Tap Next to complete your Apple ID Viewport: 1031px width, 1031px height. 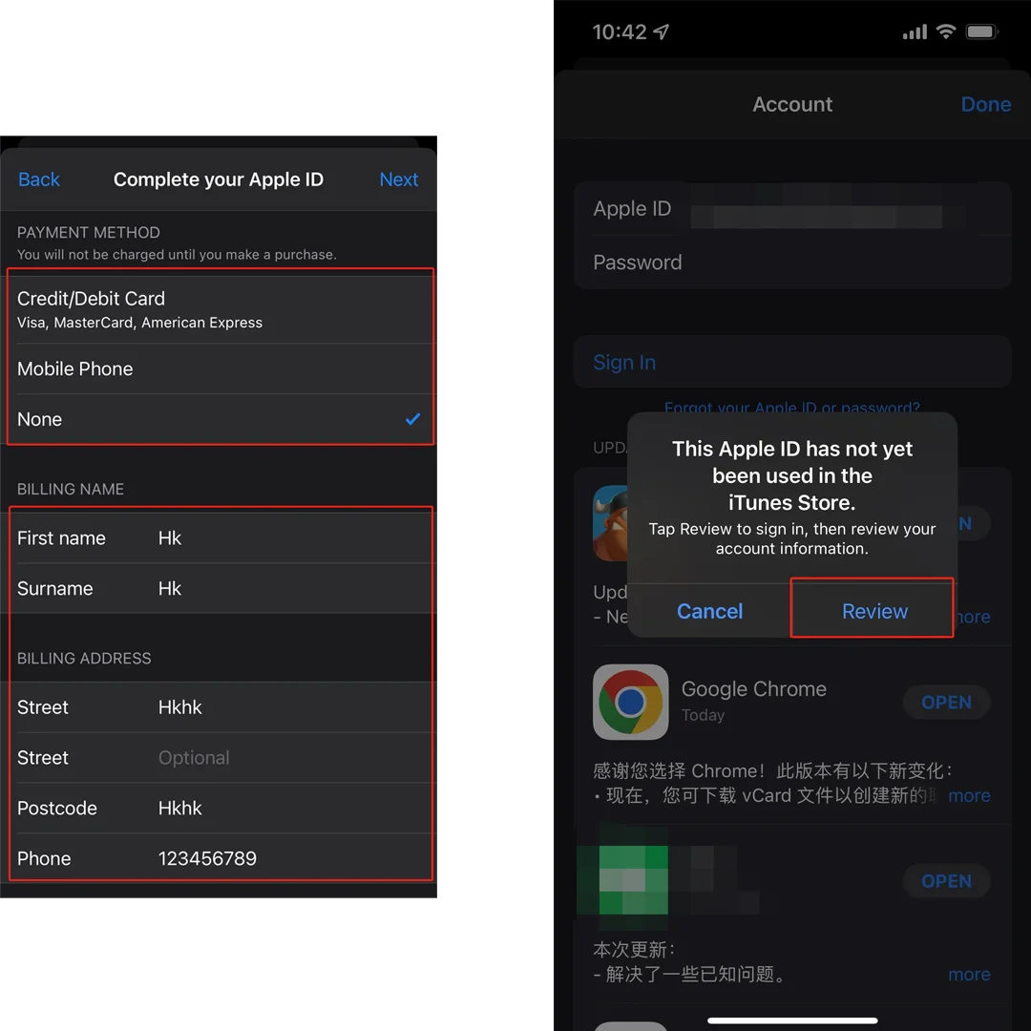point(398,179)
